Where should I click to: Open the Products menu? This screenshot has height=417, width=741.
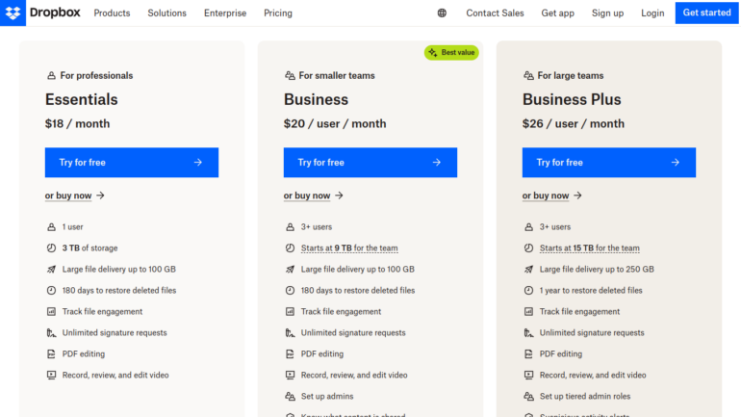click(112, 13)
